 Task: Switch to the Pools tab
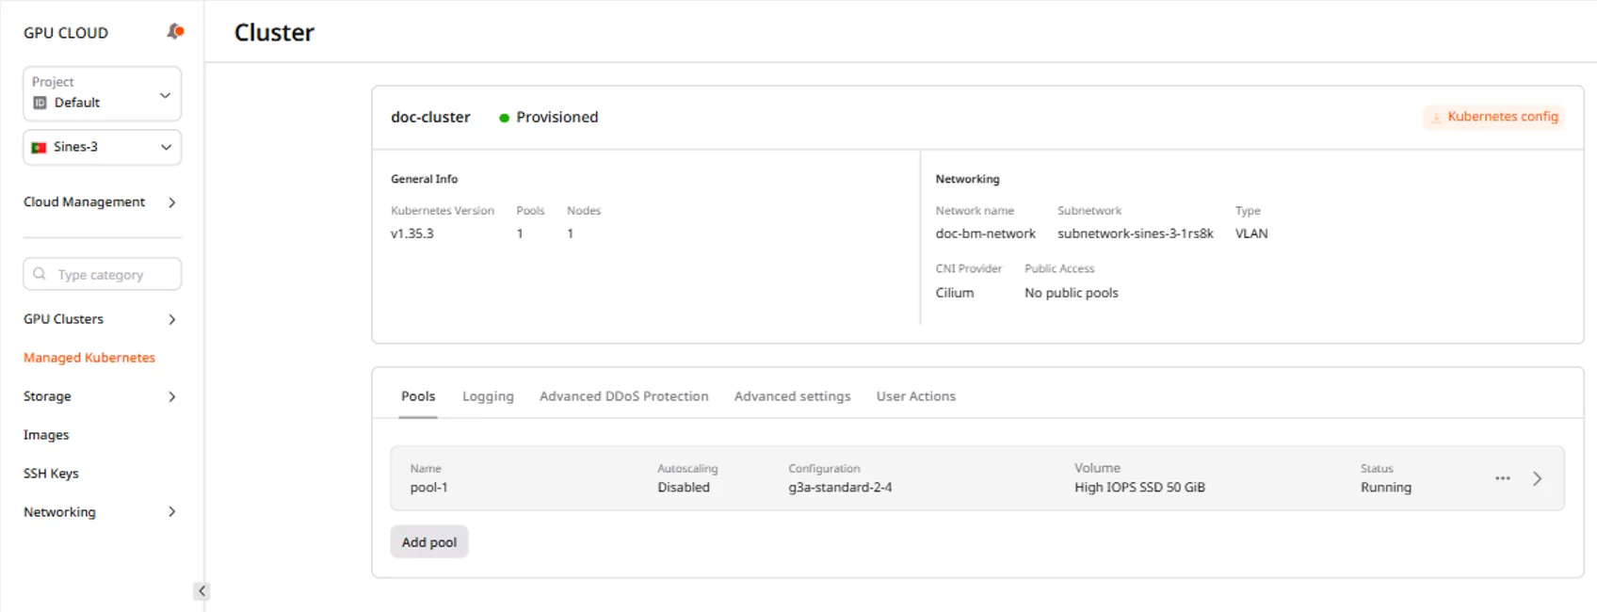tap(418, 396)
